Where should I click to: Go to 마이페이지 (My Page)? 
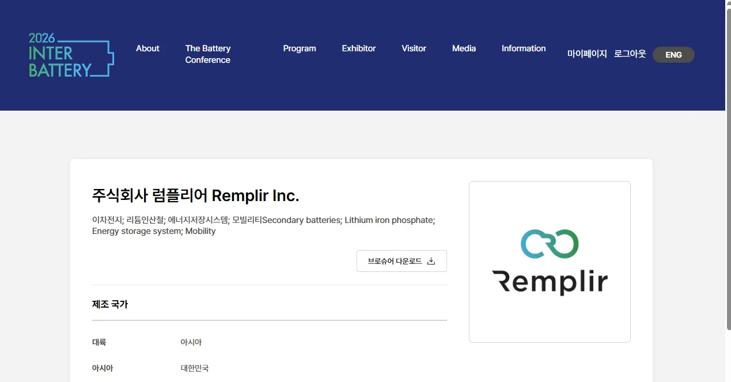point(587,54)
